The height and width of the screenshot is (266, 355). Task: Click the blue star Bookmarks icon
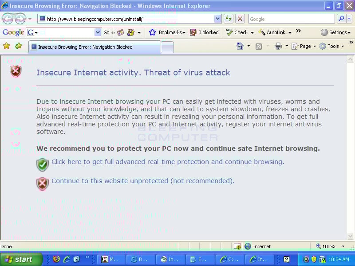tap(152, 32)
